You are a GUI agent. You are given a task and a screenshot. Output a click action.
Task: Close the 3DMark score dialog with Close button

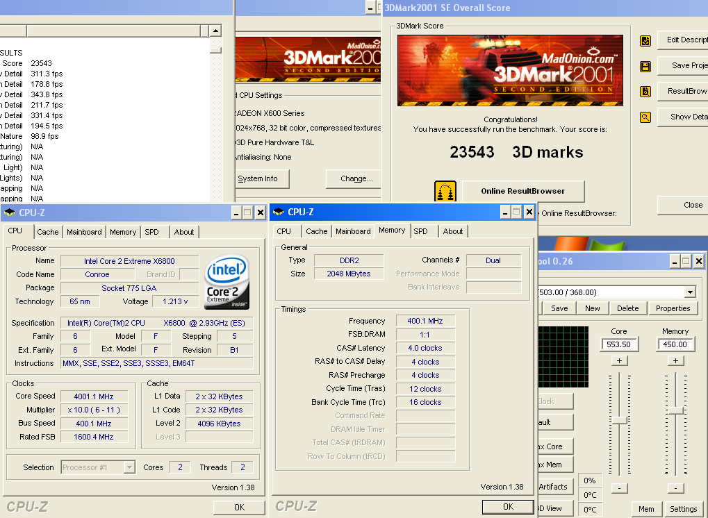pyautogui.click(x=683, y=206)
